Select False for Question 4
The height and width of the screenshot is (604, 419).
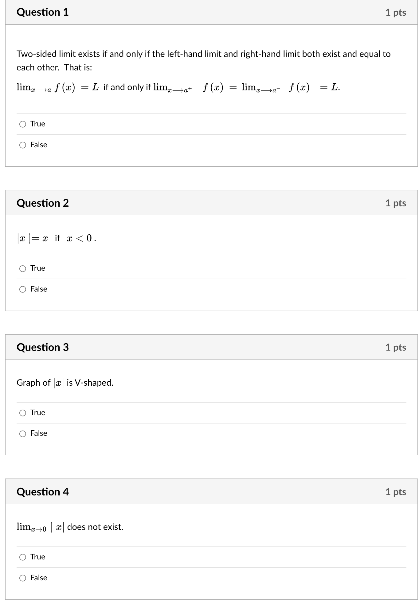[23, 578]
